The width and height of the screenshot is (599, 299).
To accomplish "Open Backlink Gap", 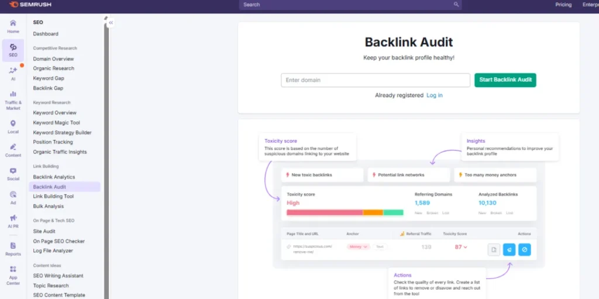I will click(x=48, y=88).
